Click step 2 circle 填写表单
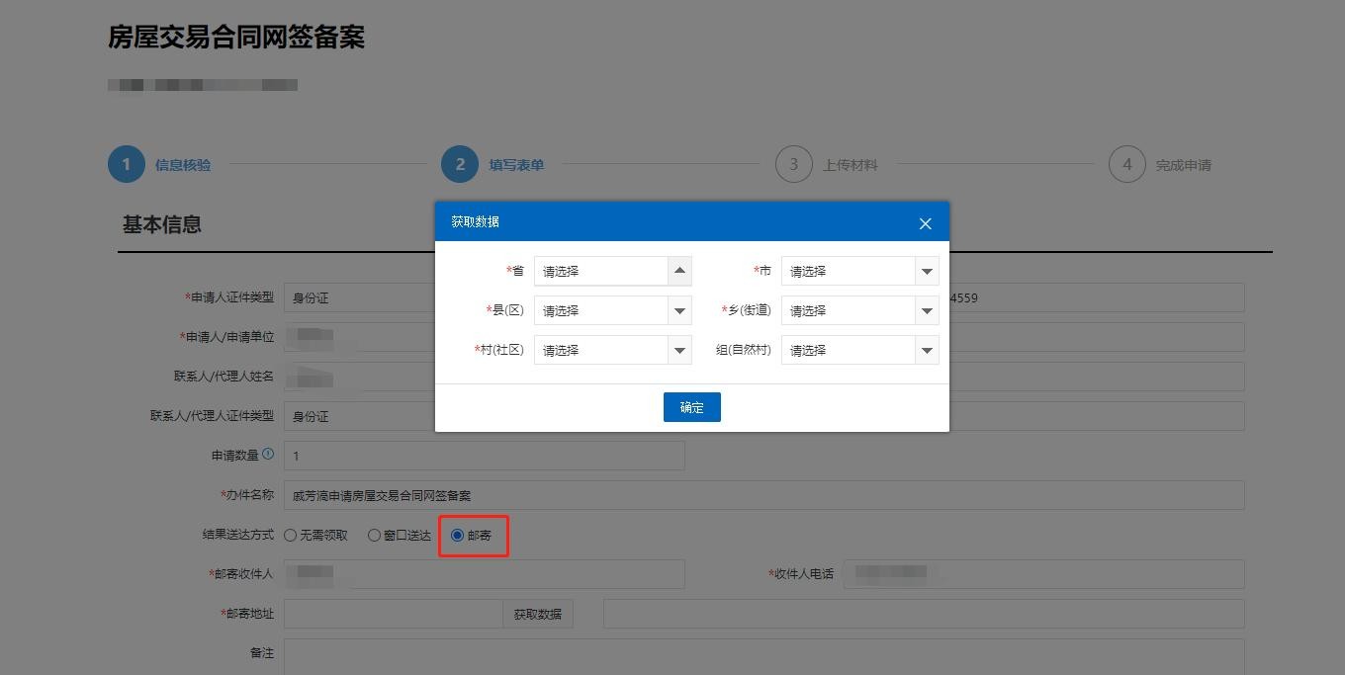The height and width of the screenshot is (675, 1345). pos(460,164)
